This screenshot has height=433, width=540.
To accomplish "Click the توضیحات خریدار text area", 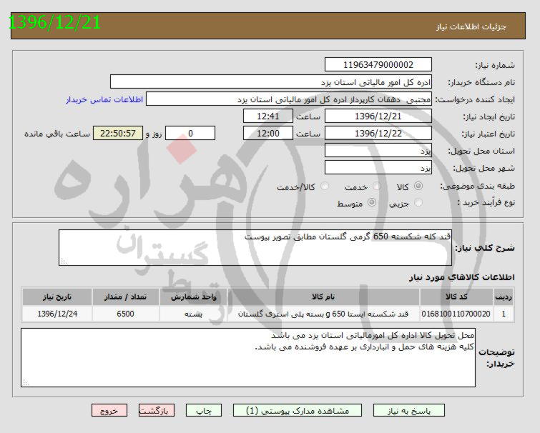I will (x=248, y=358).
